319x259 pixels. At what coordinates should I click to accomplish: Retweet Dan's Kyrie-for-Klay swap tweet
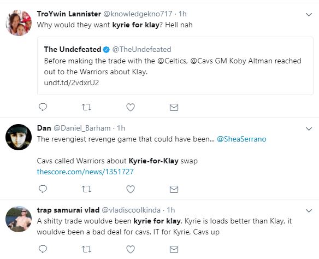point(86,189)
